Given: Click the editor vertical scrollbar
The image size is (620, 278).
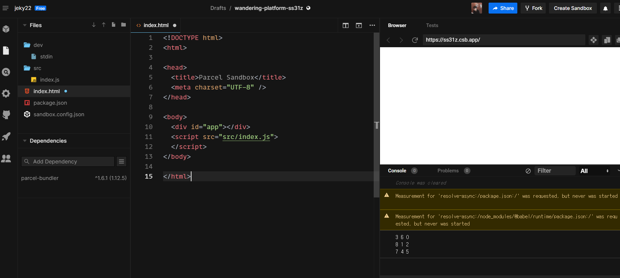Looking at the screenshot, I should [x=376, y=115].
